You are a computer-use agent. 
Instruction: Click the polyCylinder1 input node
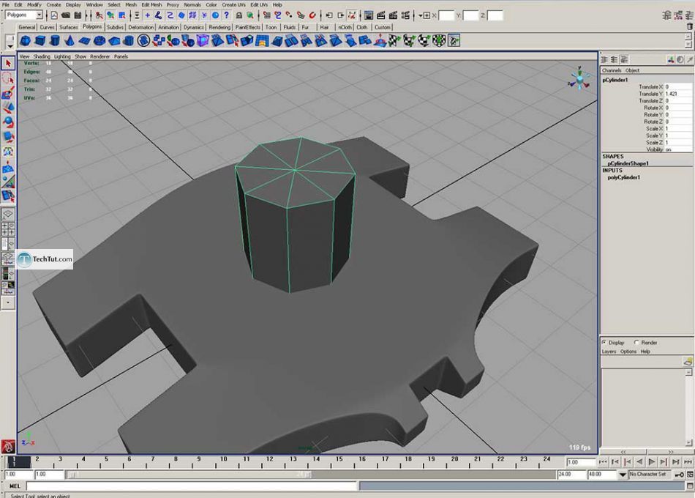(623, 177)
